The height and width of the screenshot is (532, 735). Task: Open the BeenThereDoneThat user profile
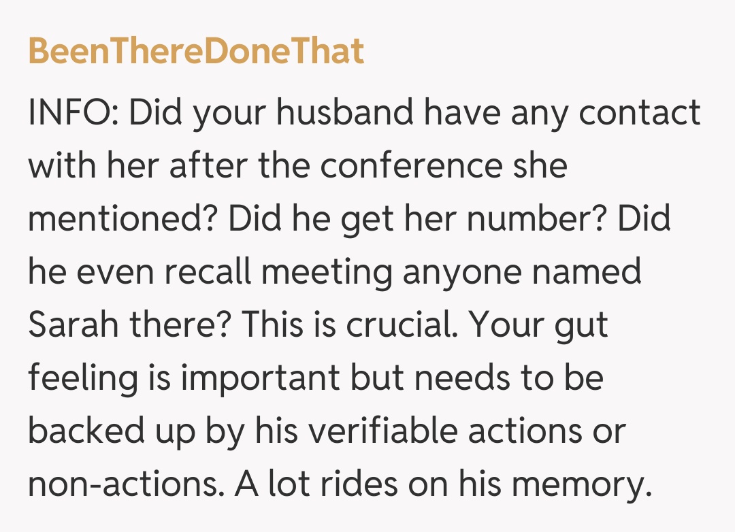click(196, 52)
